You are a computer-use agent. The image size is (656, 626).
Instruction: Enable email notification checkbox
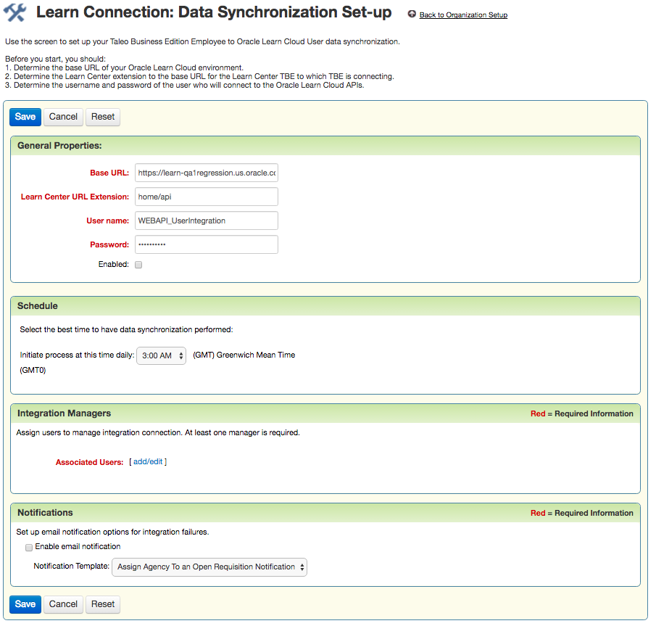click(29, 547)
